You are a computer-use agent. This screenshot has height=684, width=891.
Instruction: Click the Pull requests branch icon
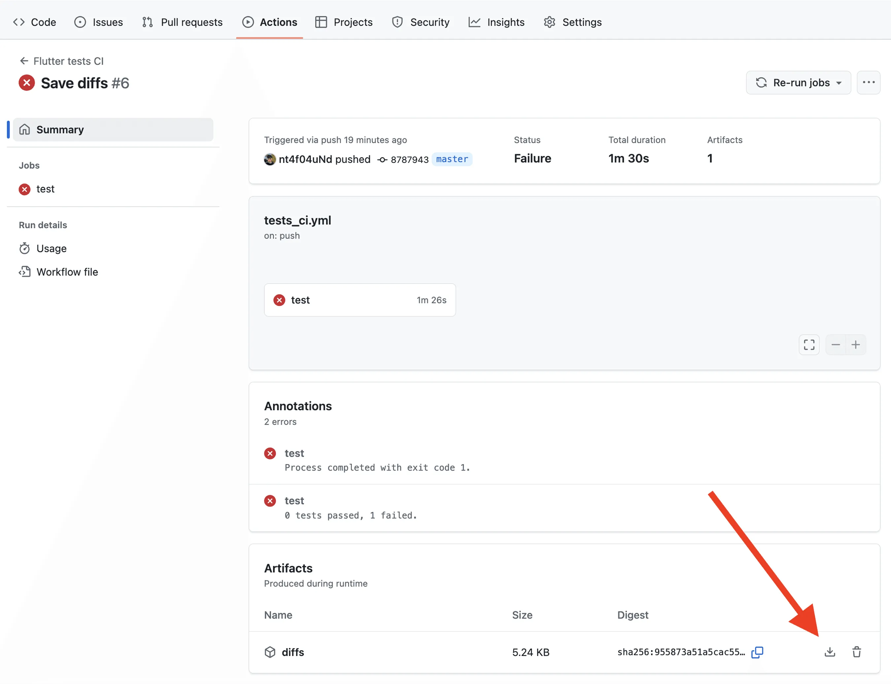tap(148, 22)
